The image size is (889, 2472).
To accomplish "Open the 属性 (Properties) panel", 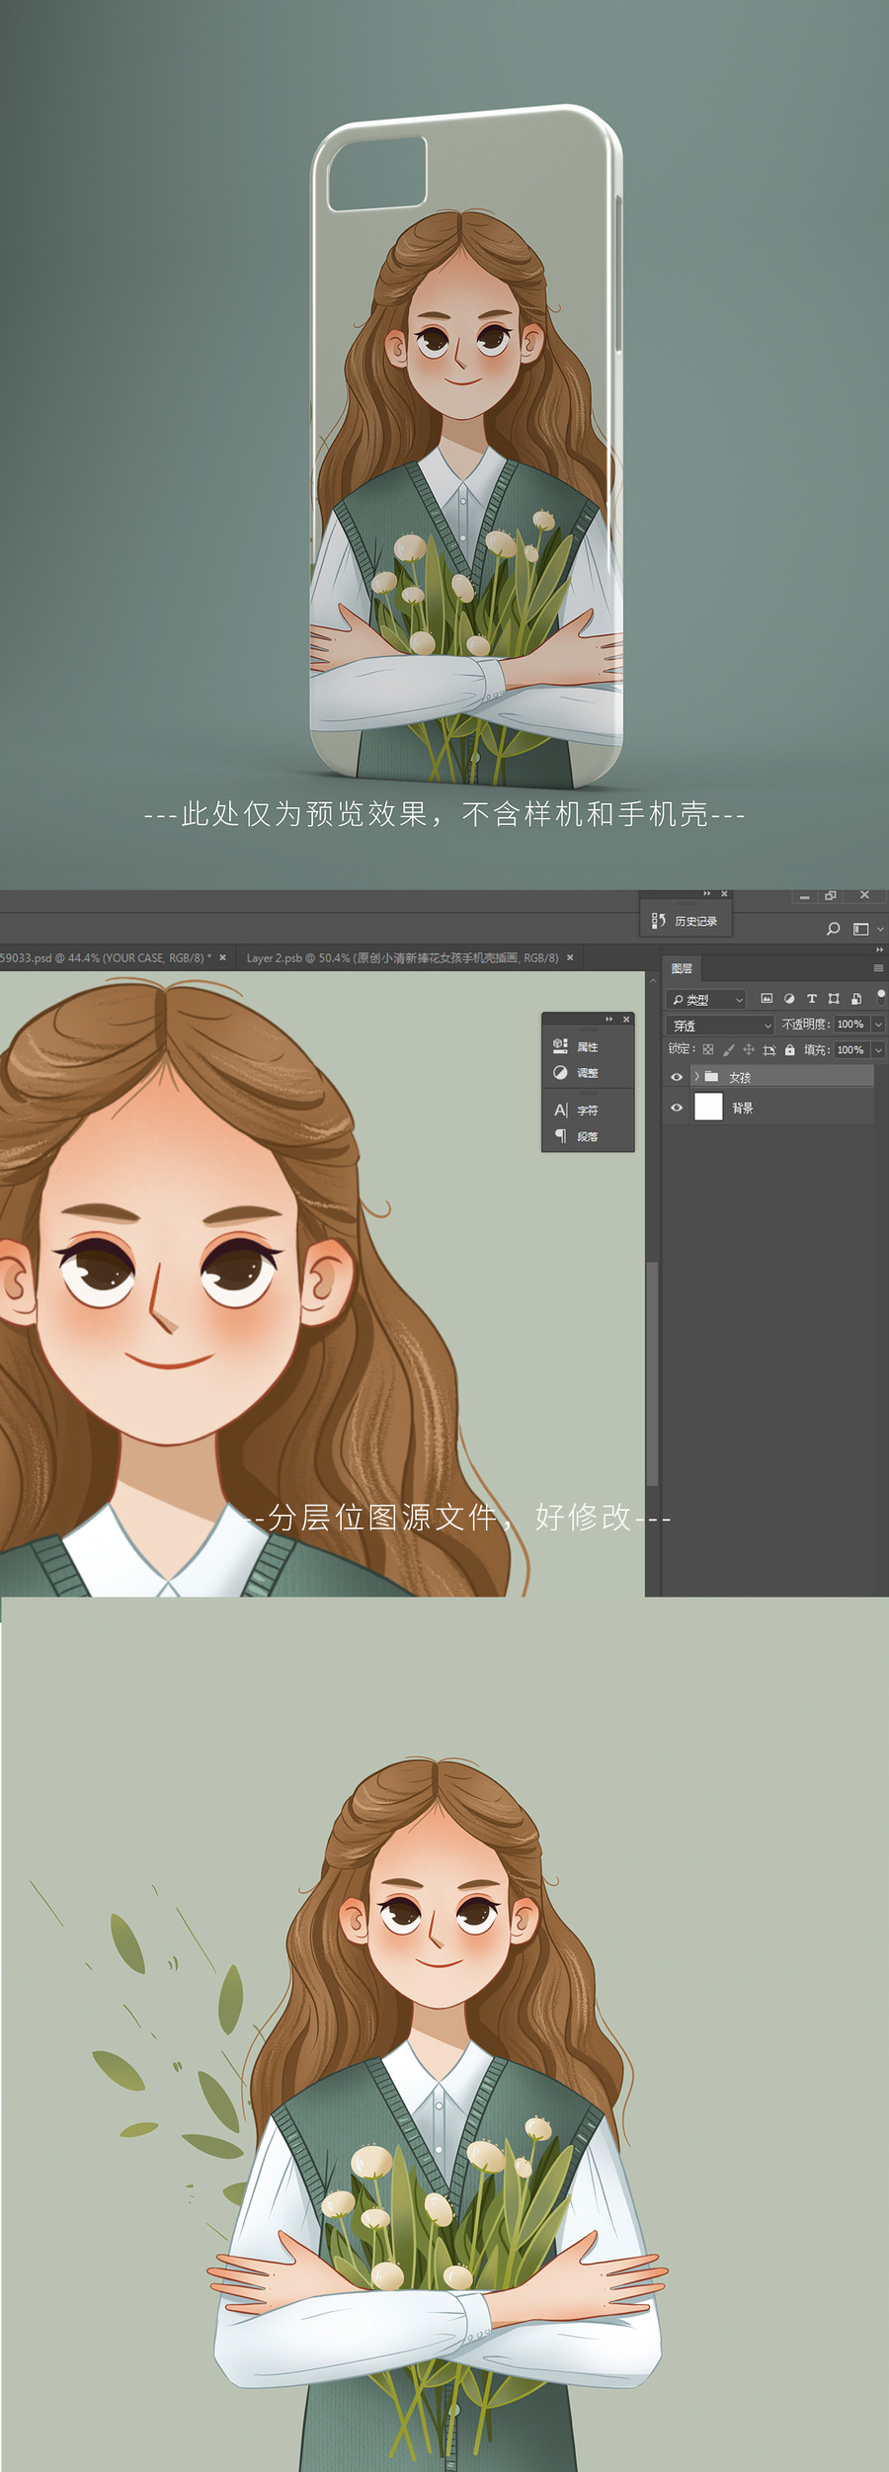I will [588, 1046].
